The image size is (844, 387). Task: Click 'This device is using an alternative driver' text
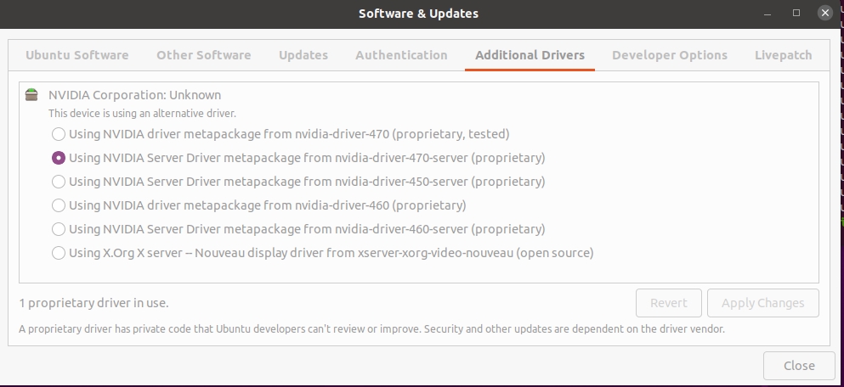pos(142,114)
